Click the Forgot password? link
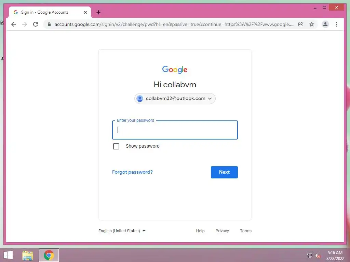The width and height of the screenshot is (350, 262). (132, 172)
